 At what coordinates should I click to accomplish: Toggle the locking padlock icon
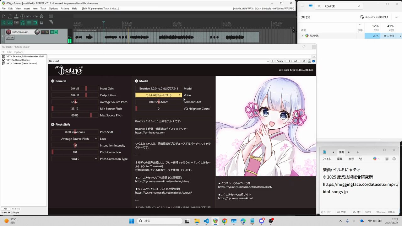(x=41, y=23)
